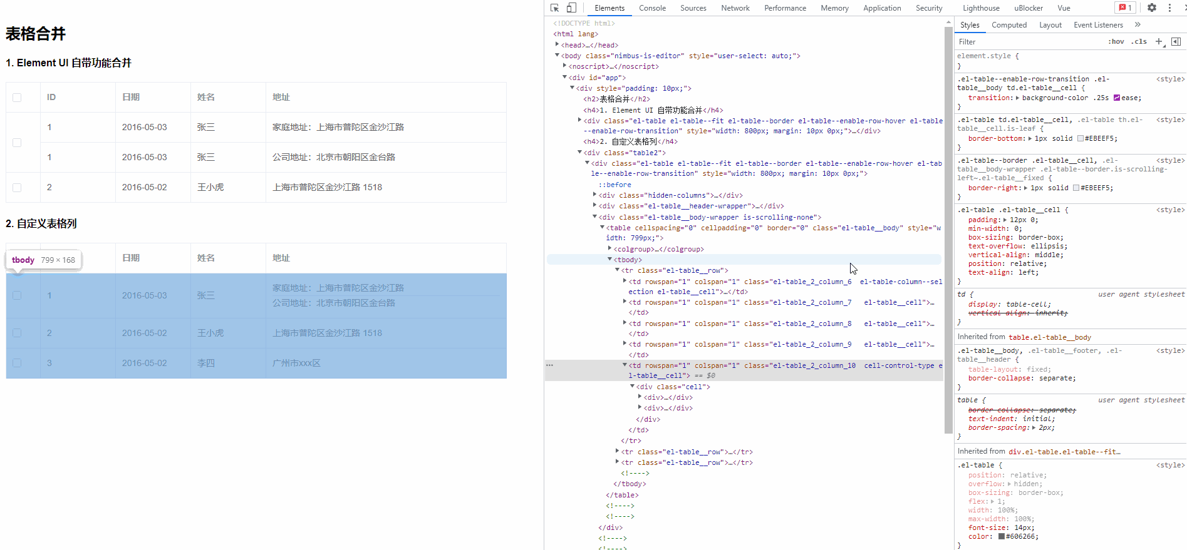The width and height of the screenshot is (1187, 550).
Task: Expand the hidden-columns div node
Action: point(594,195)
